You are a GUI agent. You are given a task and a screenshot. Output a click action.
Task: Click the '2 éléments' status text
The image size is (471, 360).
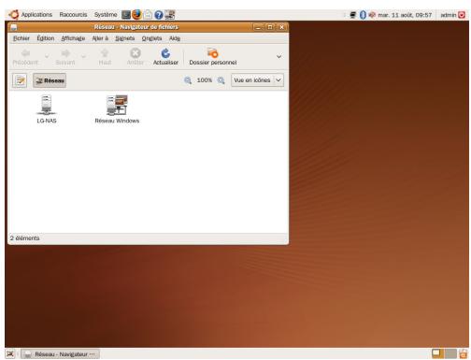pyautogui.click(x=24, y=238)
